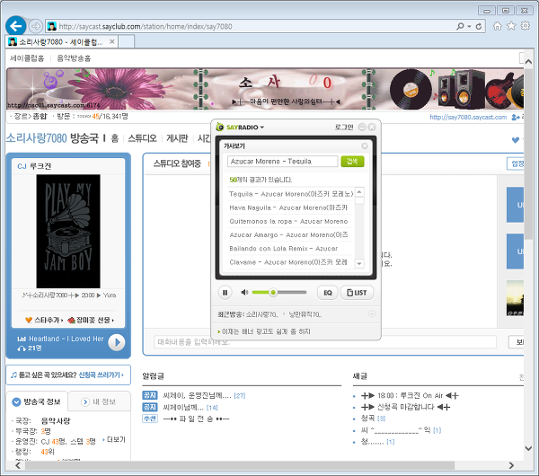Viewport: 539px width, 476px height.
Task: Click 스타추가 link
Action: click(x=44, y=320)
